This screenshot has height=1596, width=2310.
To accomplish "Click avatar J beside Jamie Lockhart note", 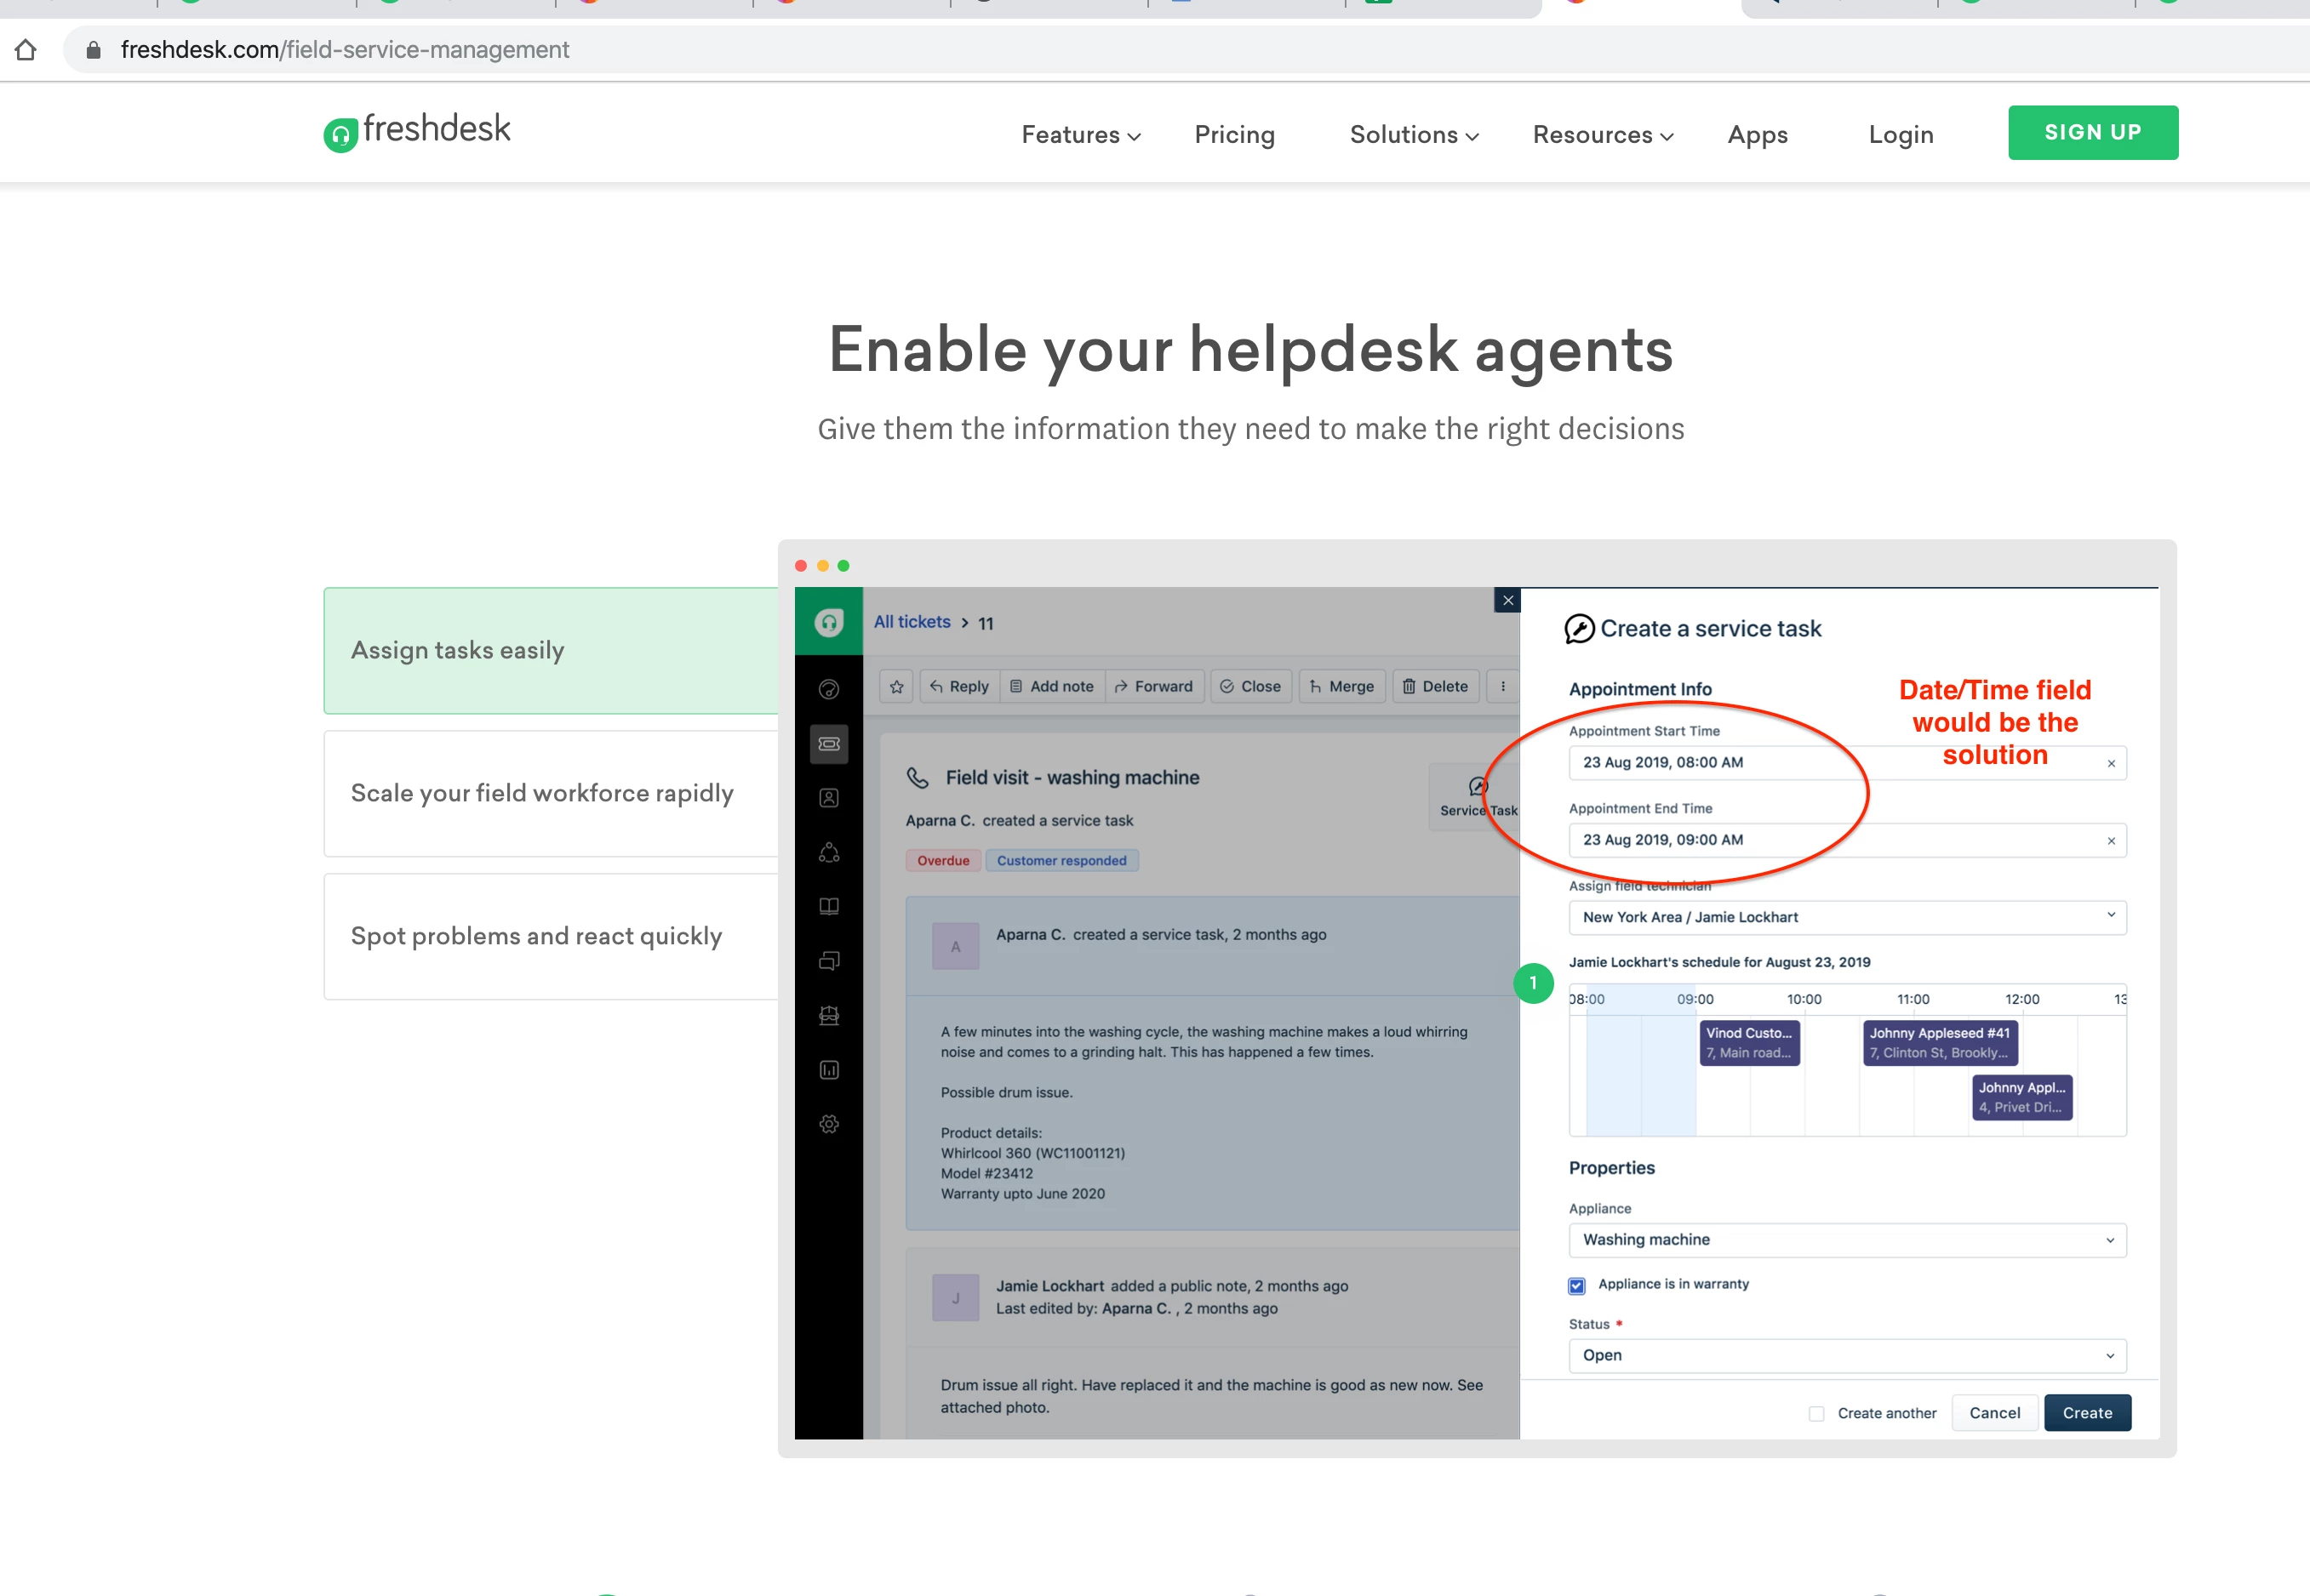I will tap(956, 1298).
